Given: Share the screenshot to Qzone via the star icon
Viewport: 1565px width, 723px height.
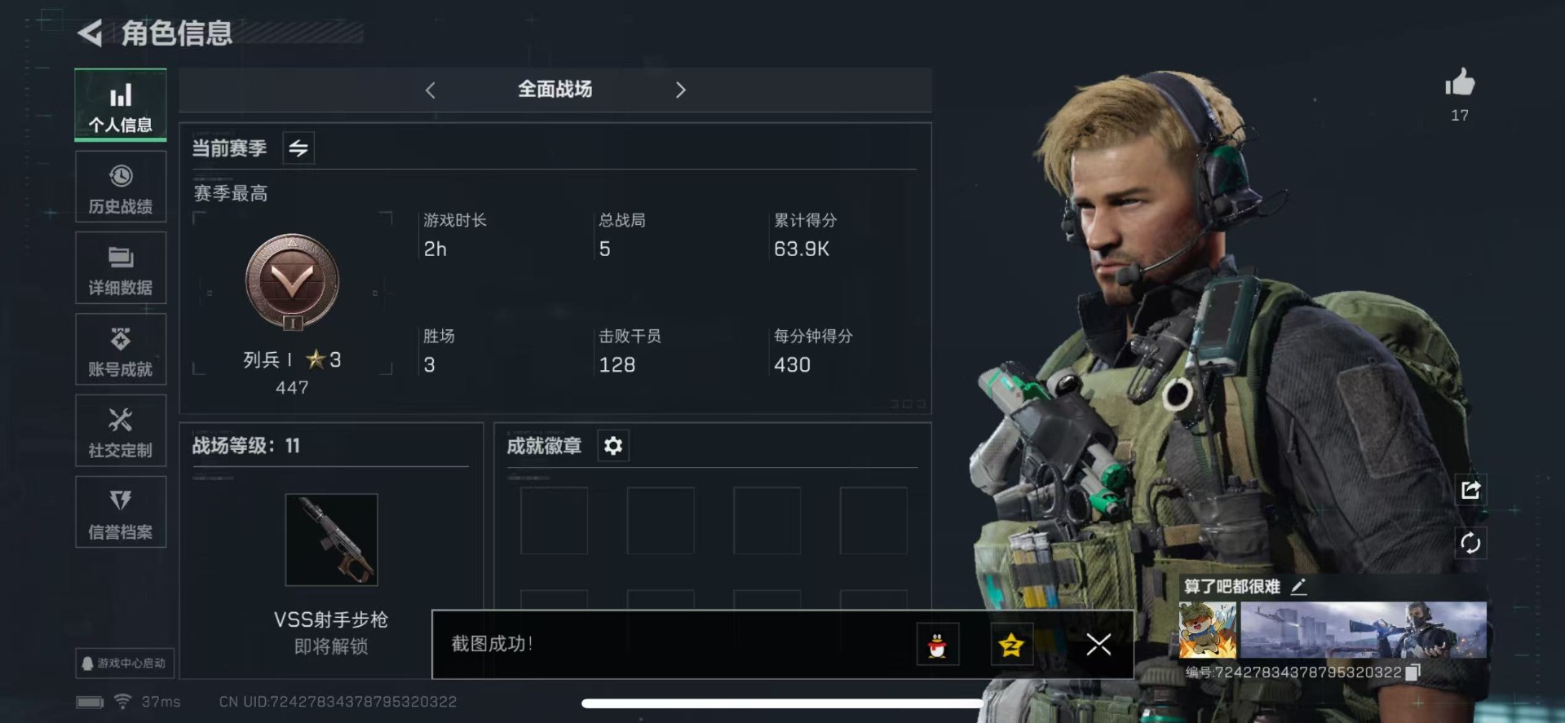Looking at the screenshot, I should [1011, 645].
